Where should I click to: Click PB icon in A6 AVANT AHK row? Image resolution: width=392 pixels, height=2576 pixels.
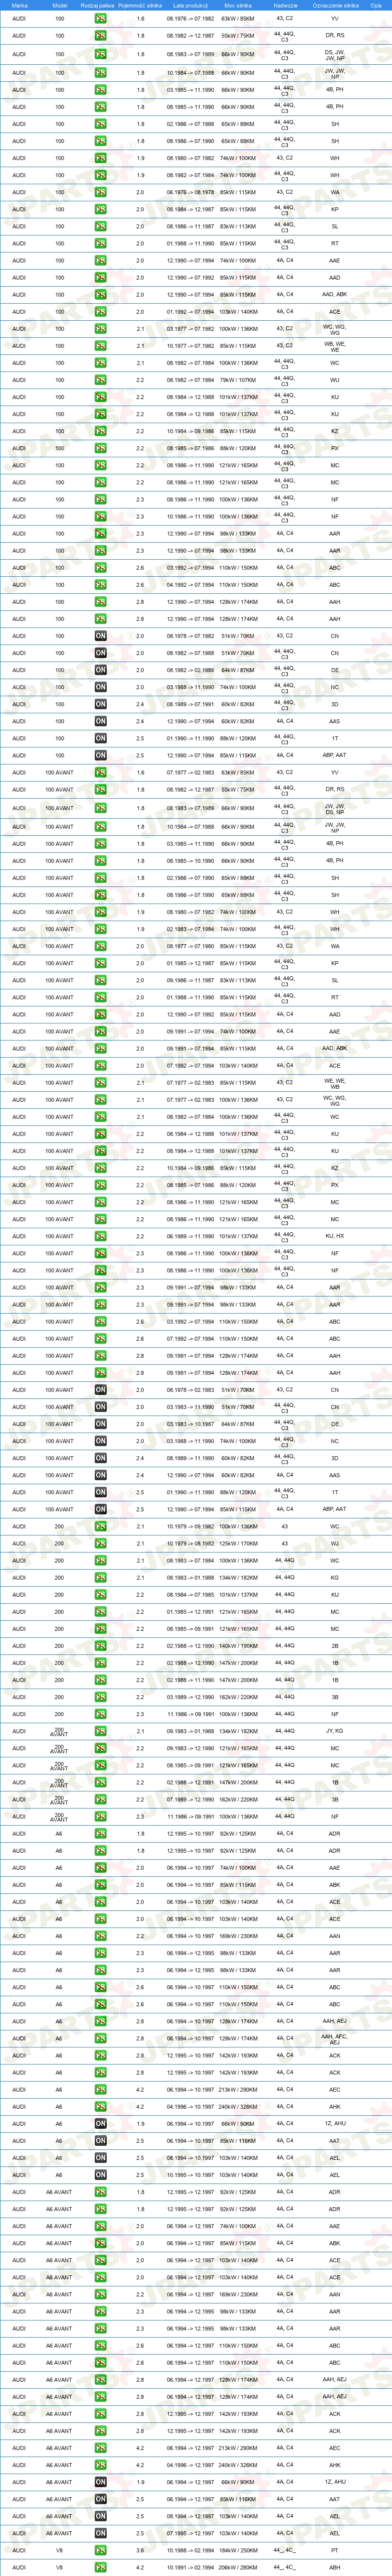[101, 2465]
